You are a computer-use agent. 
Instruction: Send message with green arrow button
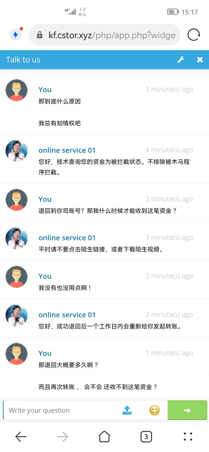point(187,410)
